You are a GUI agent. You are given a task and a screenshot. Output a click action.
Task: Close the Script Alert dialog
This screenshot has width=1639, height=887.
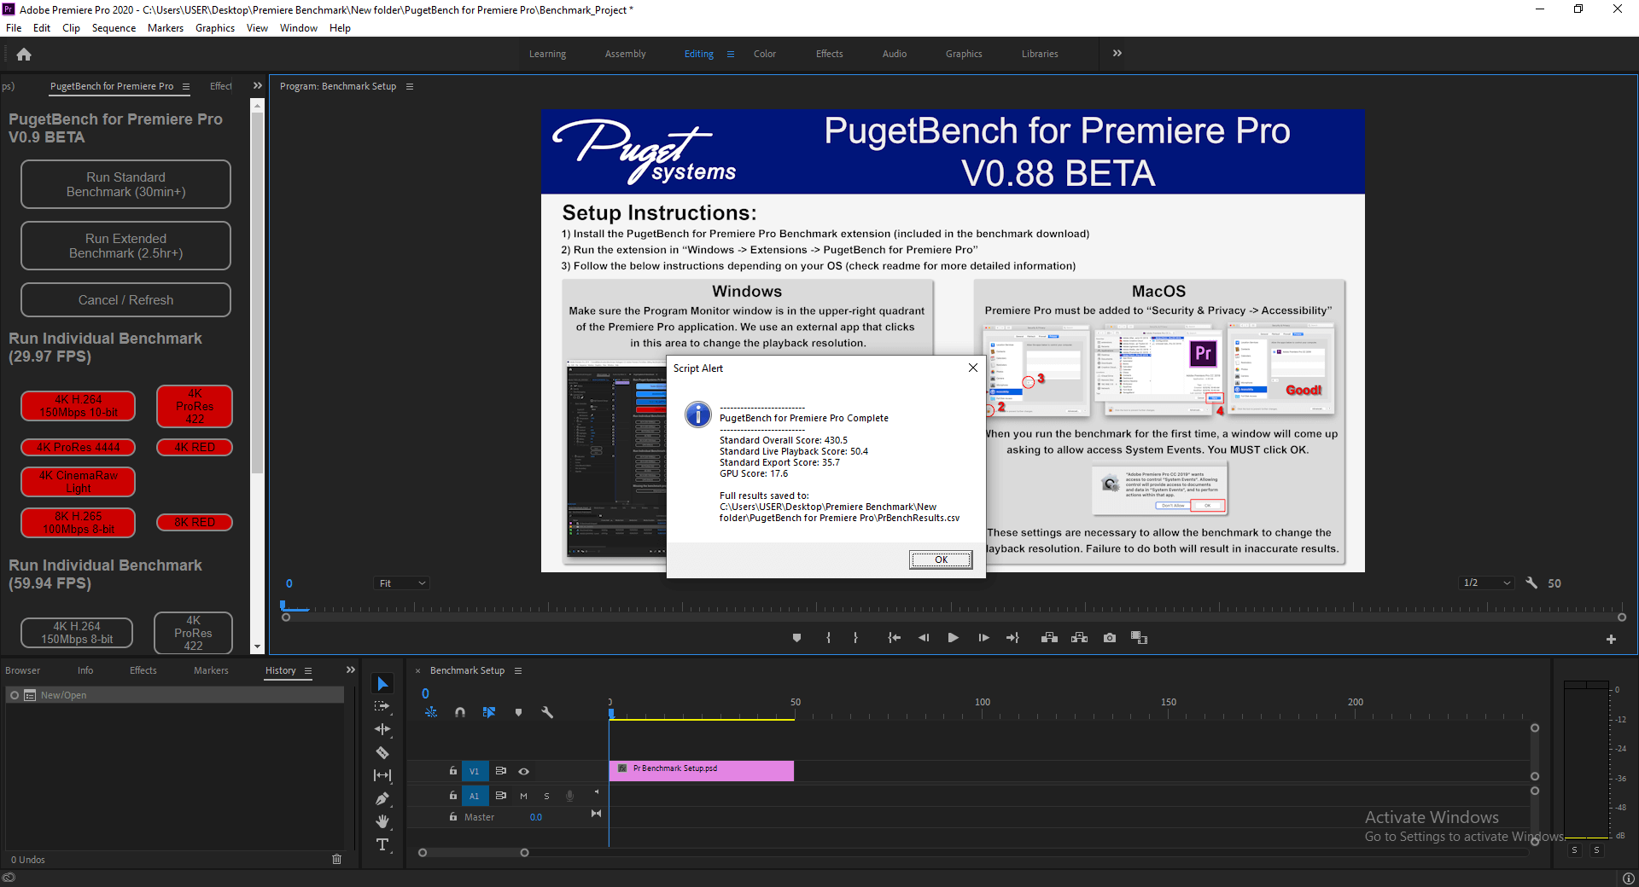click(972, 368)
